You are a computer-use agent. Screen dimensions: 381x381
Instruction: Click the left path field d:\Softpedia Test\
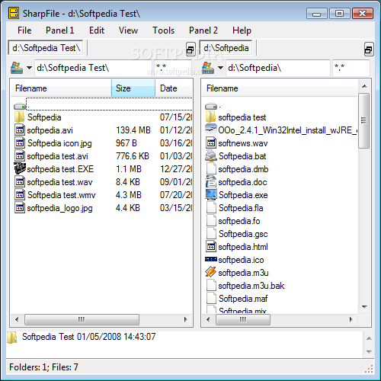click(93, 68)
